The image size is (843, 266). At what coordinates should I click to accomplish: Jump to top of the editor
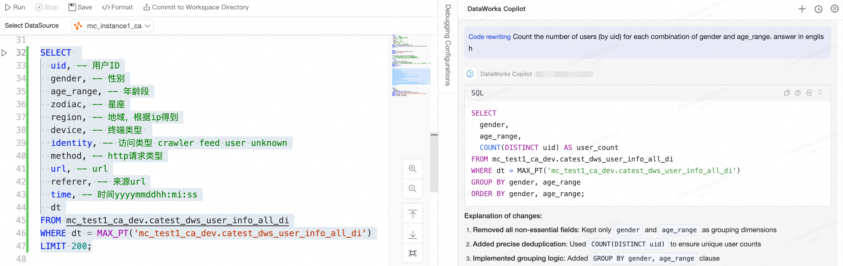click(412, 214)
